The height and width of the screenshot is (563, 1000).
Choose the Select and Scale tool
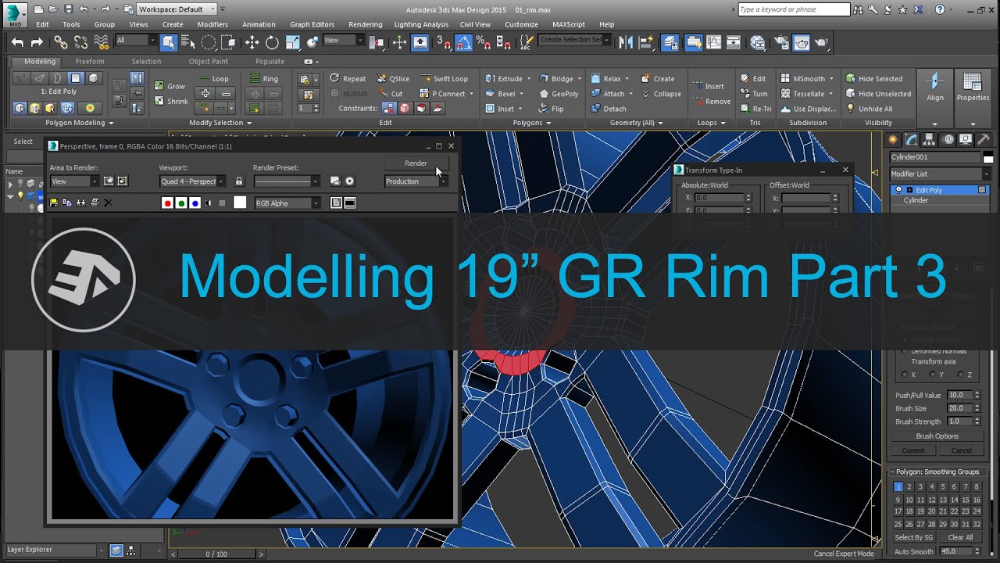point(292,42)
